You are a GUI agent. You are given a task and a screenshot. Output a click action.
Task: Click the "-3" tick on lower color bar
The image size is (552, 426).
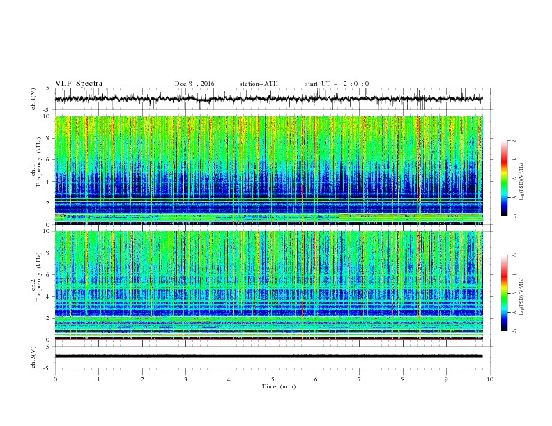tap(514, 255)
